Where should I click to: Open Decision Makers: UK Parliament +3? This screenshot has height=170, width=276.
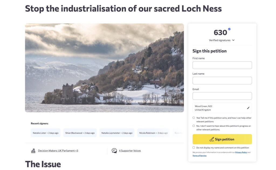click(x=58, y=150)
